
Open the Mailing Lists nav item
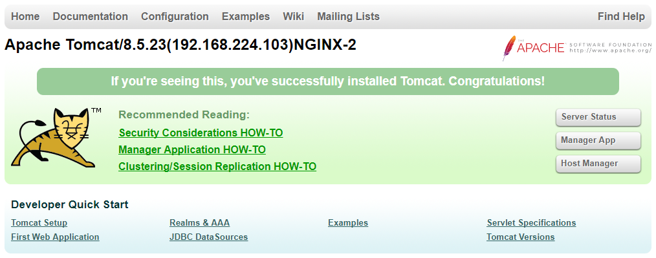[349, 16]
